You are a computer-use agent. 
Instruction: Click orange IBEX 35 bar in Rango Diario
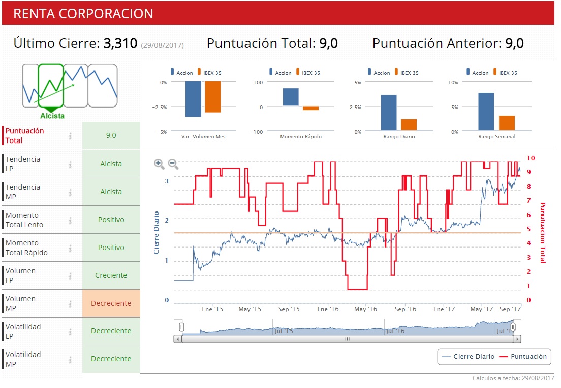pos(409,125)
